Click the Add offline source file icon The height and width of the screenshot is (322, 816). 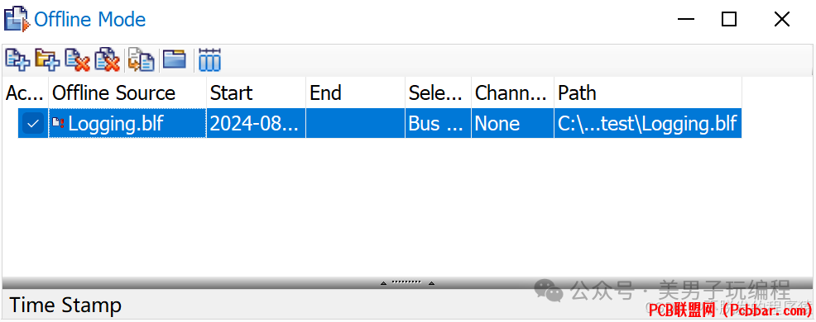(x=17, y=59)
